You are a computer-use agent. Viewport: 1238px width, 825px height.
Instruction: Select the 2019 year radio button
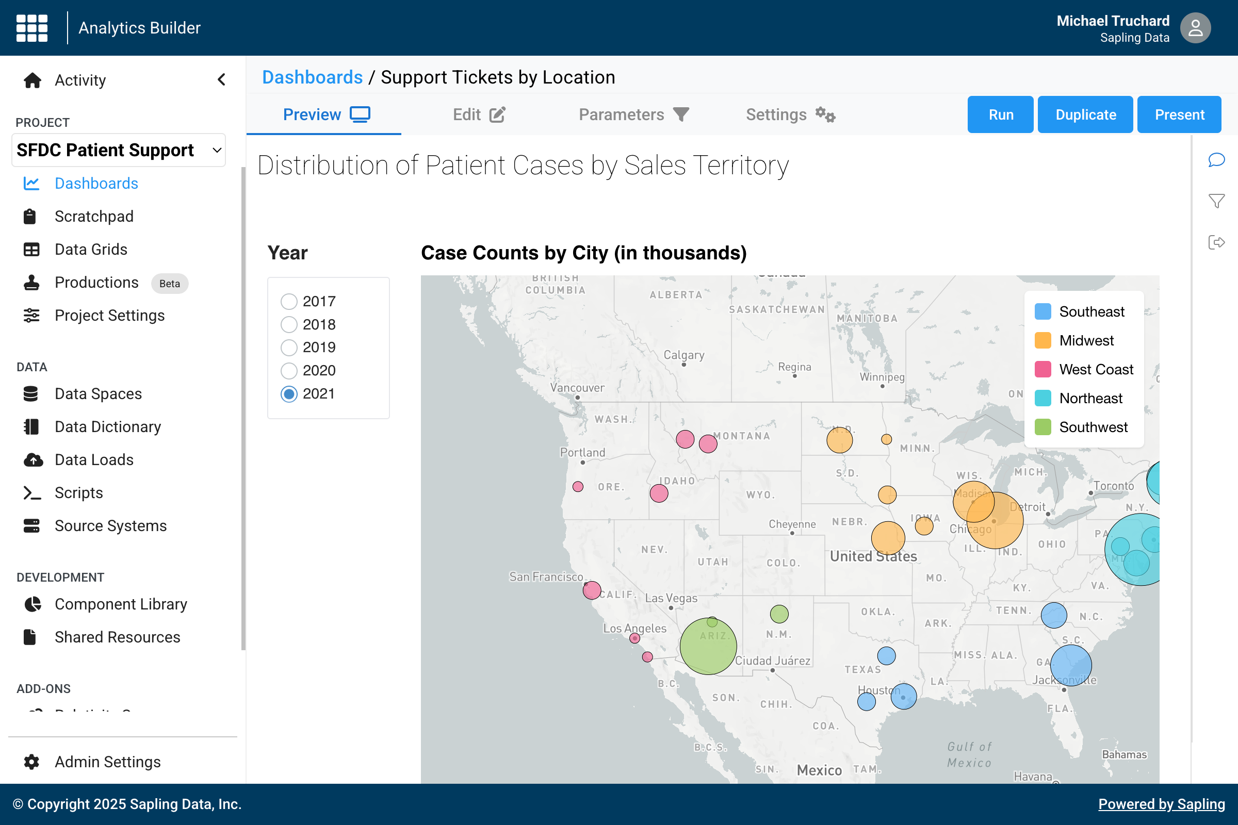click(x=288, y=347)
